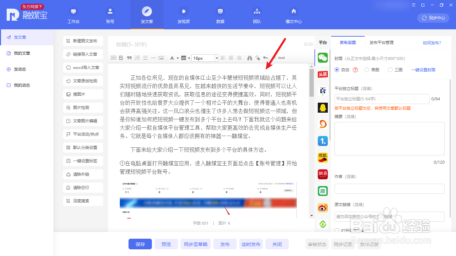Viewport: 456px width, 256px height.
Task: Select the Yidian blue '1.' platform icon
Action: click(x=323, y=141)
